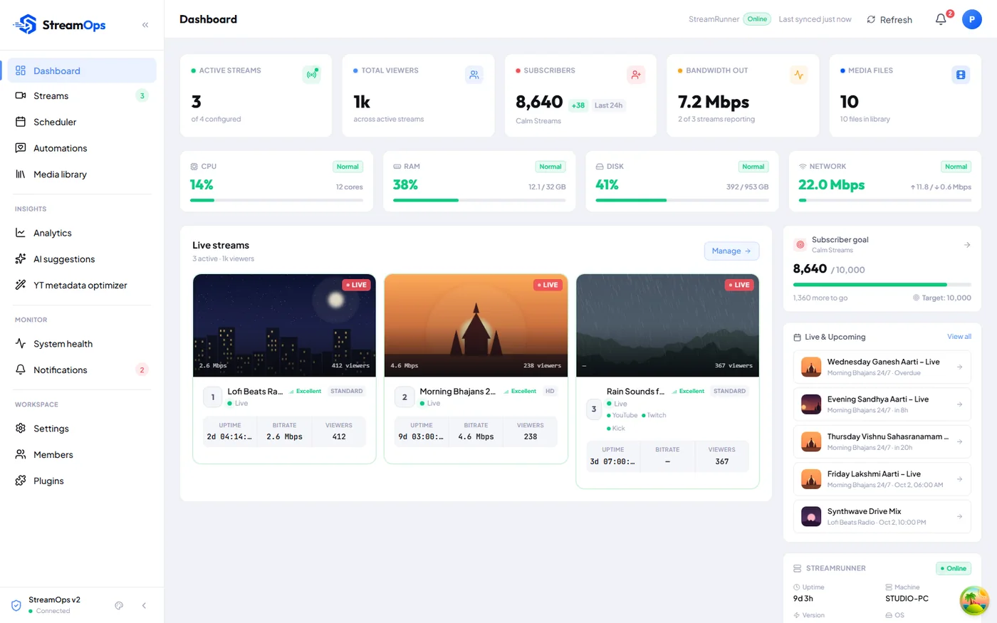Open Subscriber goal arrow
This screenshot has width=997, height=623.
pos(967,245)
